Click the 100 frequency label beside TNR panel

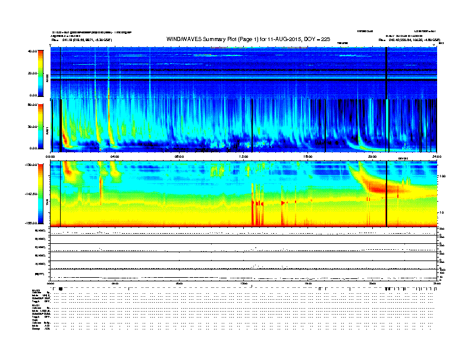coord(442,176)
